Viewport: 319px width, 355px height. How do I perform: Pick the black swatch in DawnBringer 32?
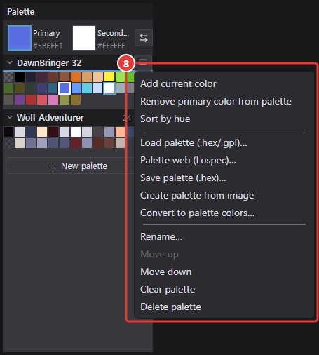20,77
